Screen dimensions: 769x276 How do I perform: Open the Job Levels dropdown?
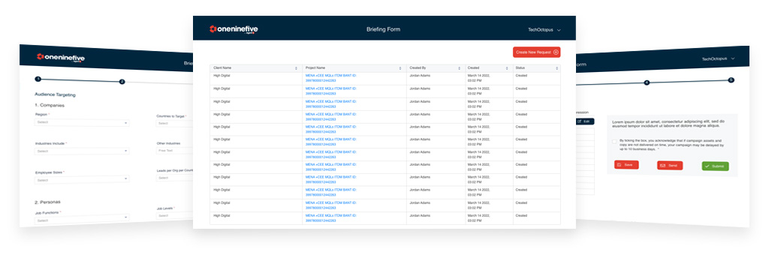[x=174, y=215]
